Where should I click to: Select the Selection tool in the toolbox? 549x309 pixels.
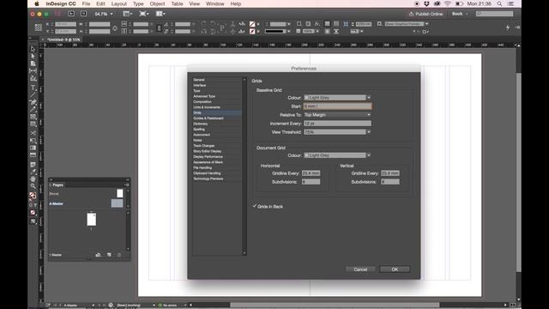point(33,50)
